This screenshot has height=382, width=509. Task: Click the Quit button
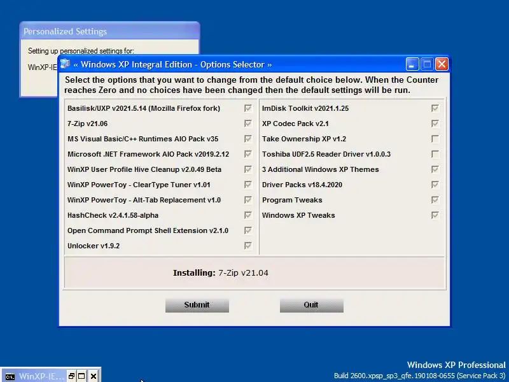coord(312,306)
